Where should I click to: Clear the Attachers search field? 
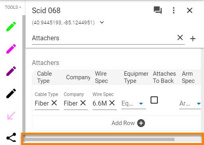tap(180, 37)
